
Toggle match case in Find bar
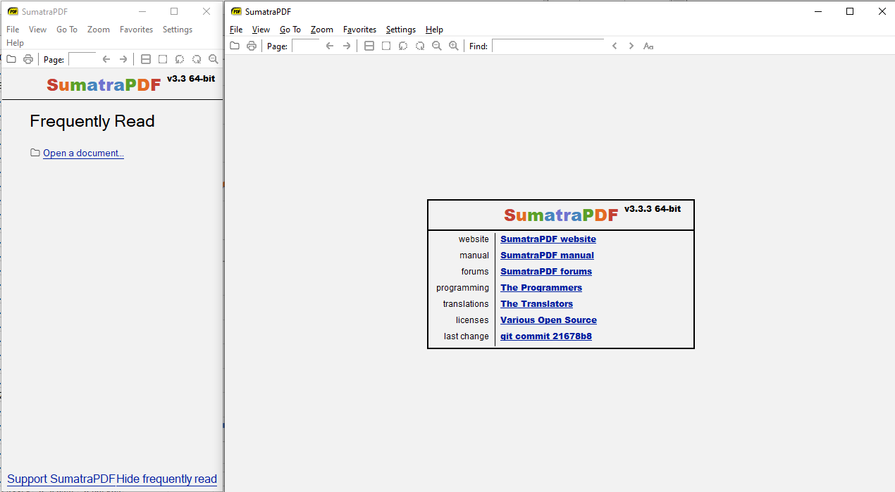point(648,45)
